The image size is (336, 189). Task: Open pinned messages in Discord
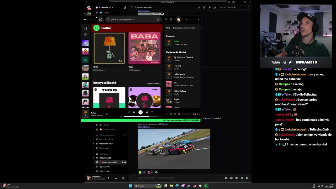click(209, 8)
